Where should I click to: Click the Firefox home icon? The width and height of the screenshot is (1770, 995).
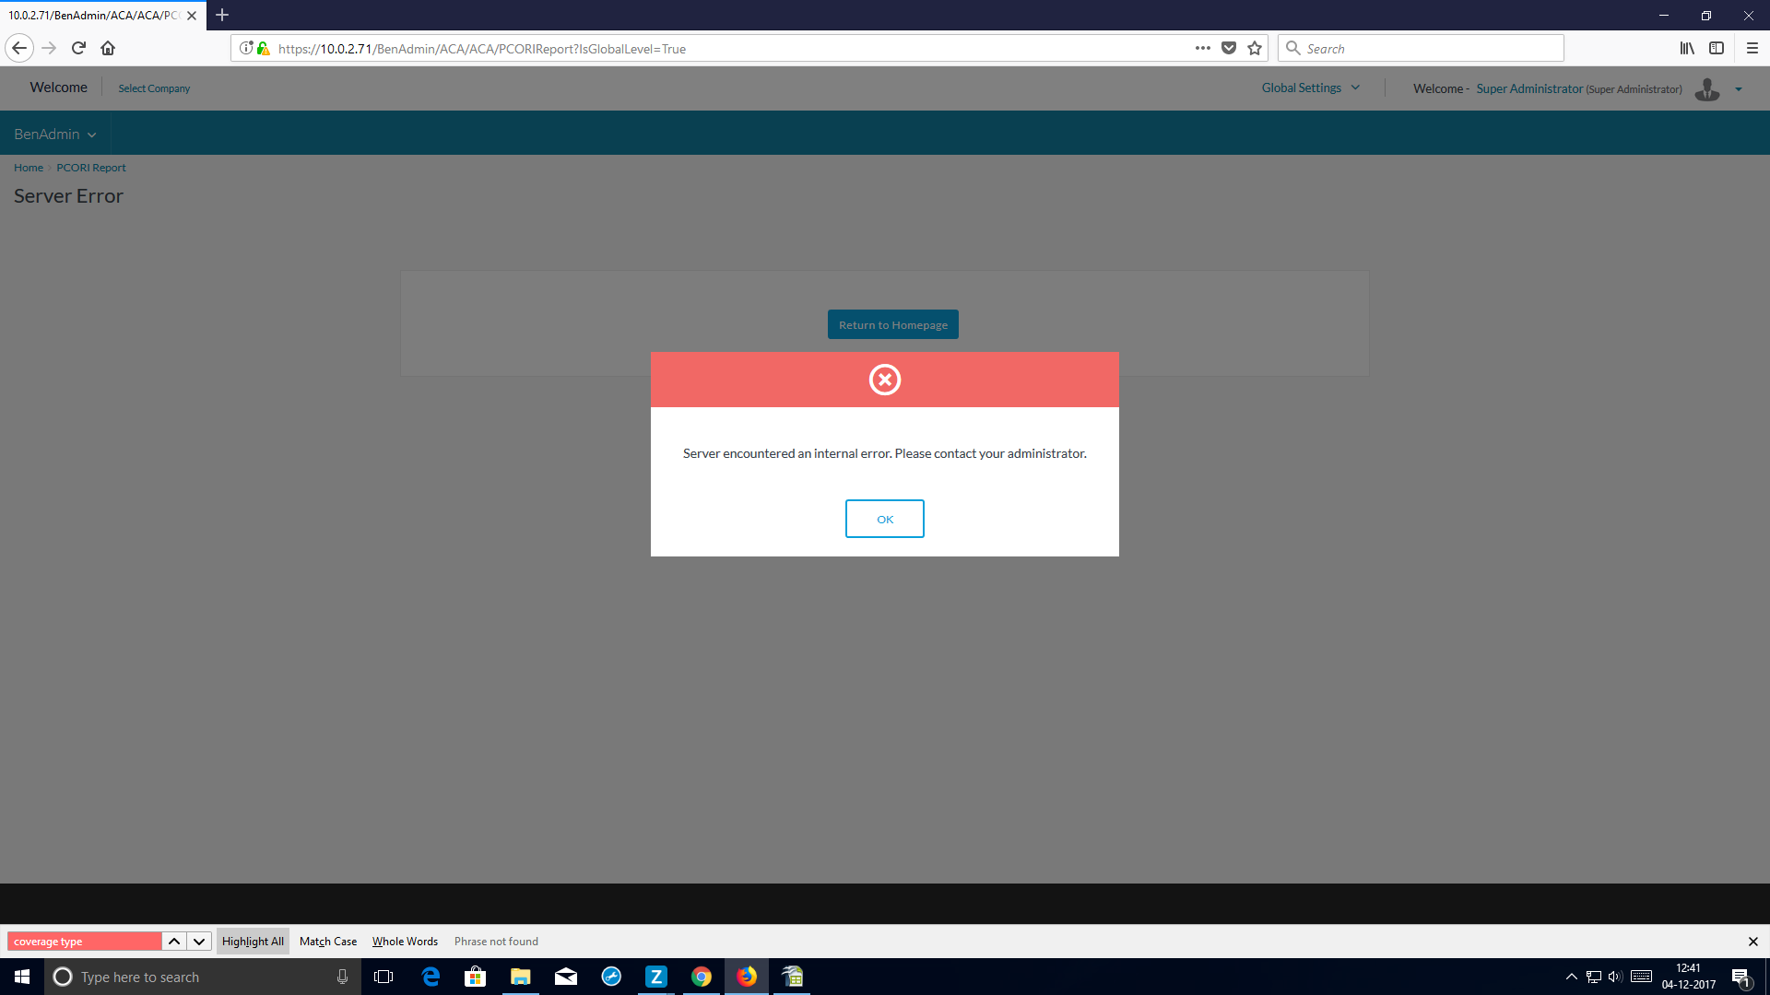point(108,48)
